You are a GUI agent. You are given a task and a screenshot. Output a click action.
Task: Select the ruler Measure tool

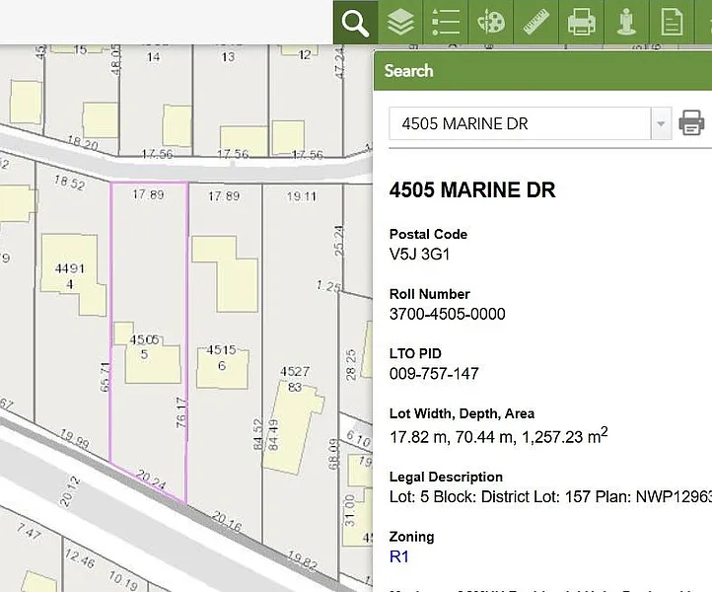pos(536,22)
